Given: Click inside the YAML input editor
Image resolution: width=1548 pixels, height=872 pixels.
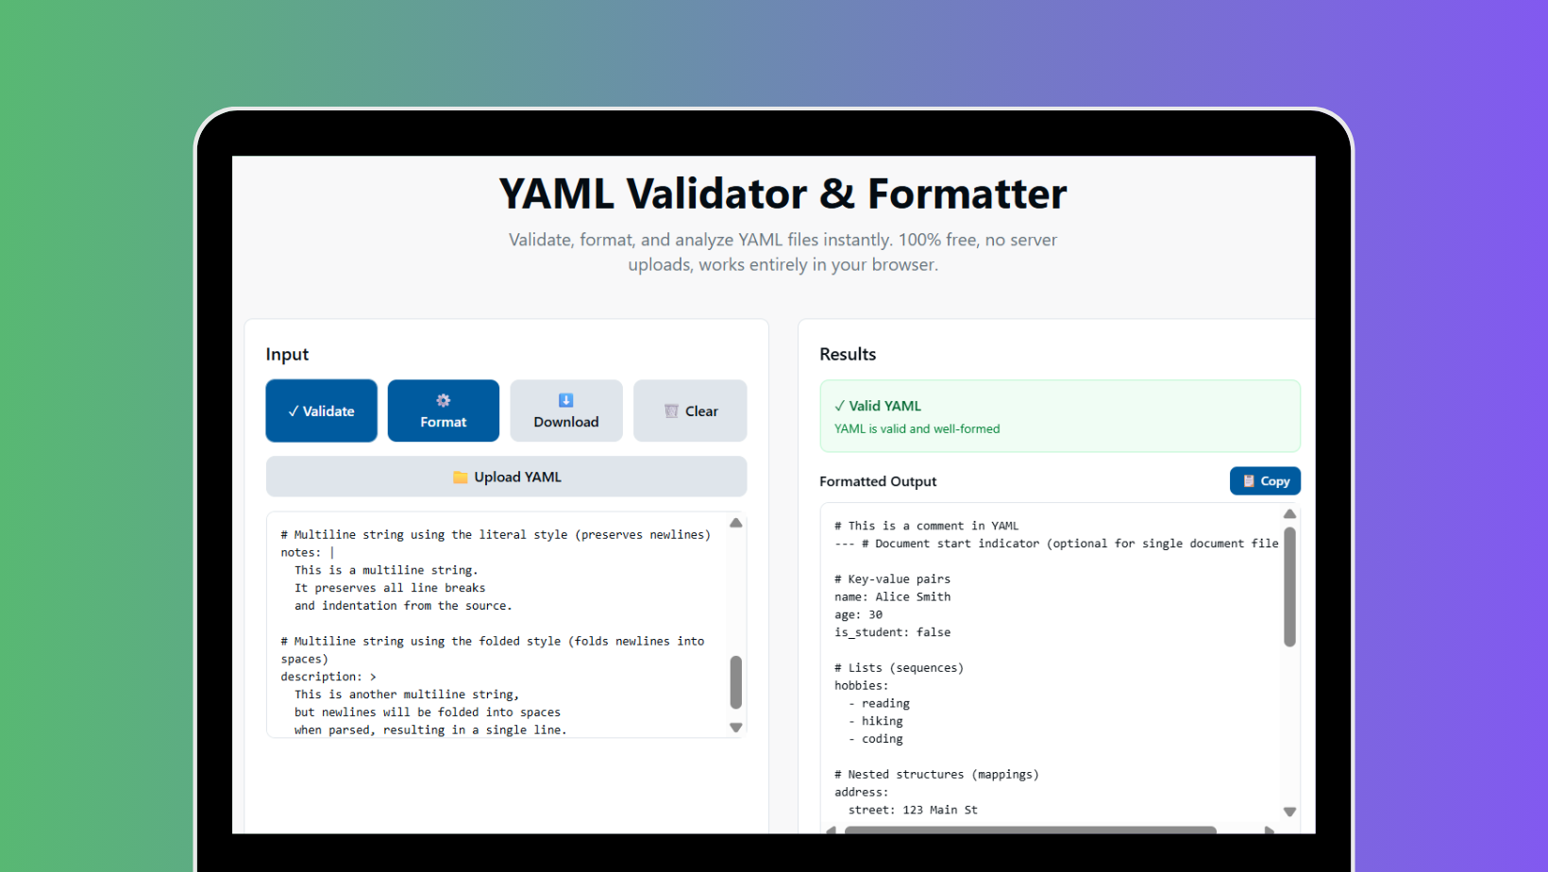Looking at the screenshot, I should [x=491, y=623].
